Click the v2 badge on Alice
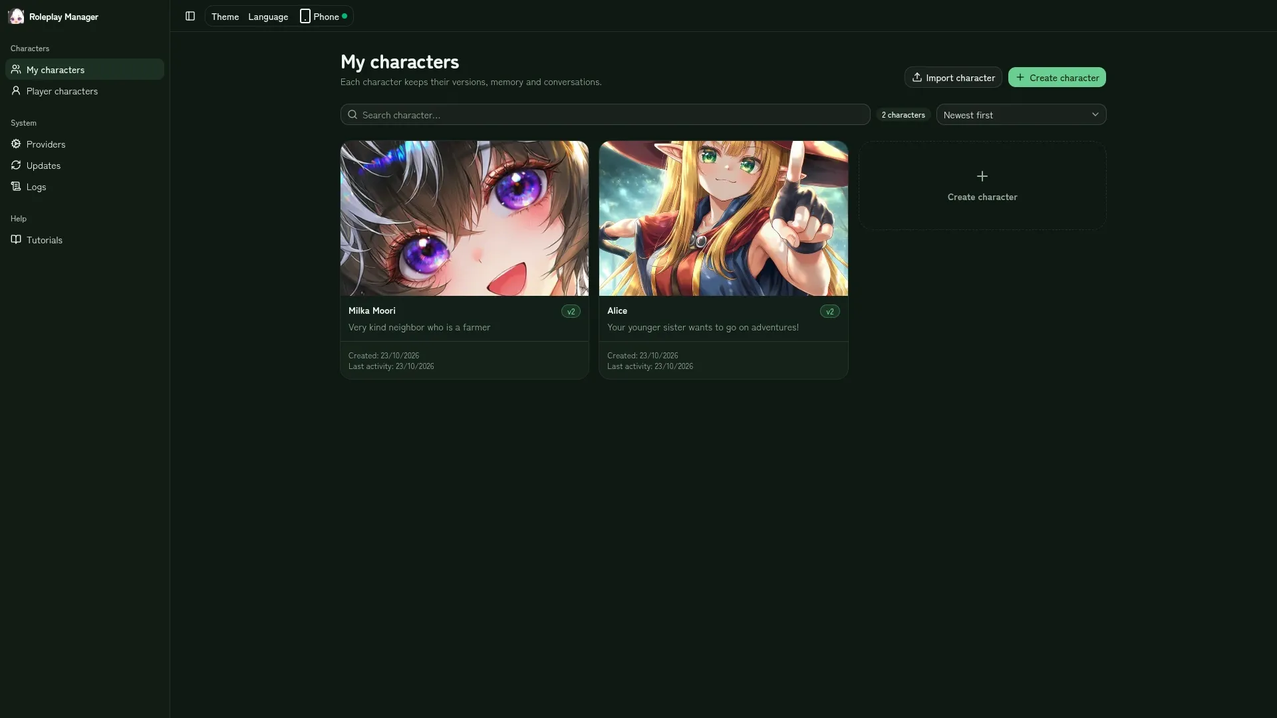This screenshot has width=1277, height=718. point(829,311)
